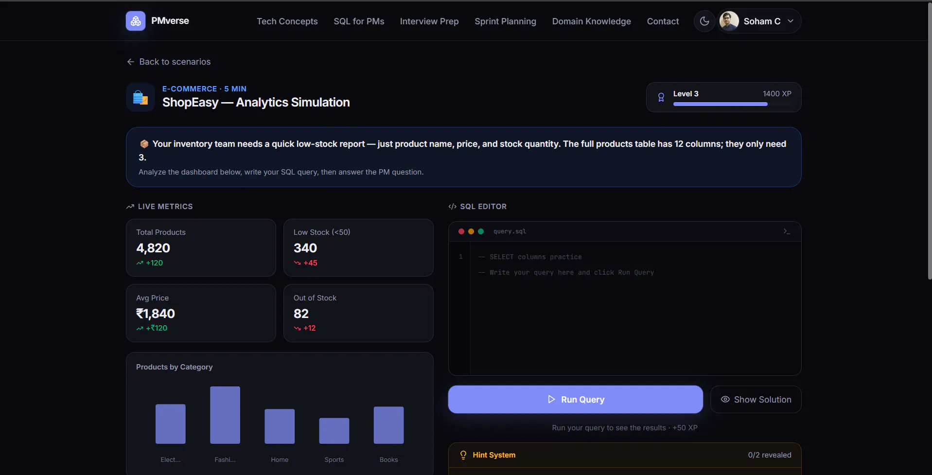The width and height of the screenshot is (932, 475).
Task: Navigate to Sprint Planning
Action: (x=505, y=21)
